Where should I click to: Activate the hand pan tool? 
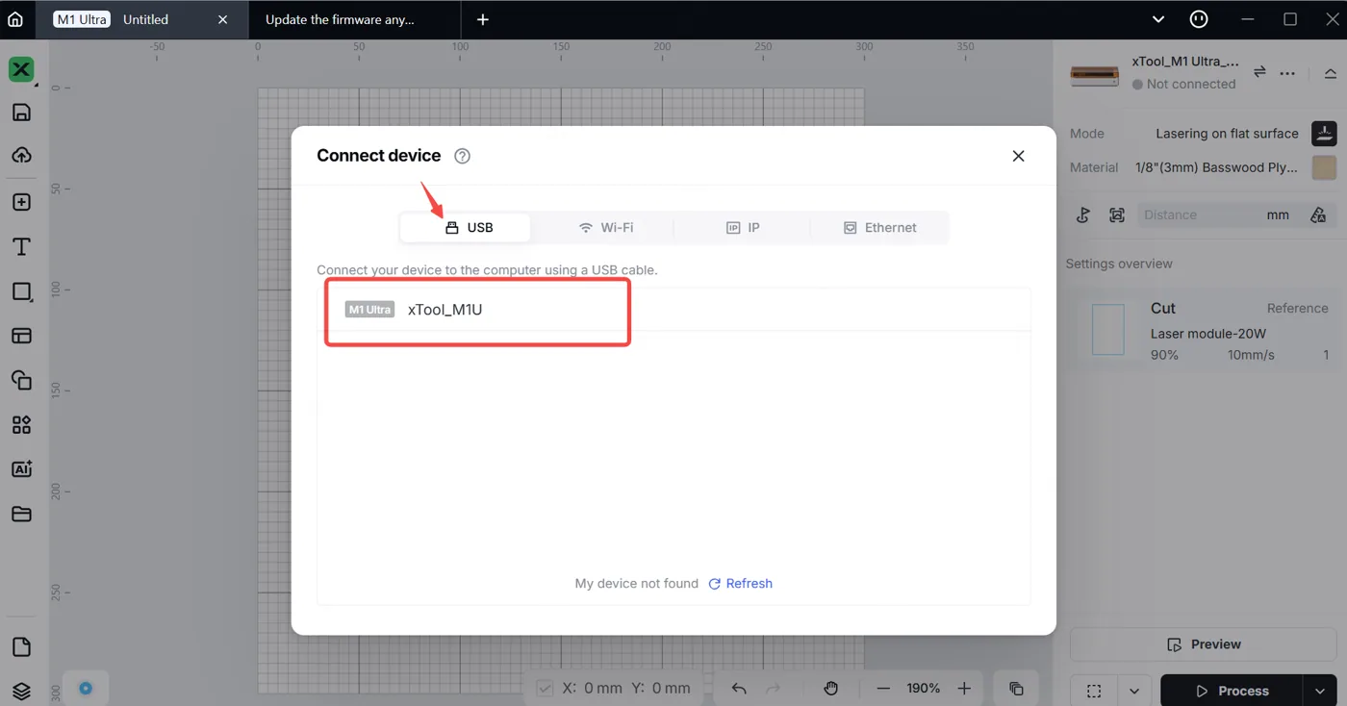[x=831, y=689]
